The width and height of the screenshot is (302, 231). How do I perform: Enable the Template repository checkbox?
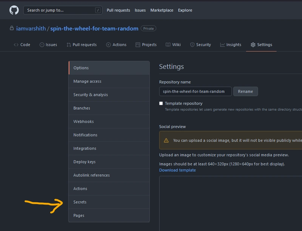(x=161, y=104)
